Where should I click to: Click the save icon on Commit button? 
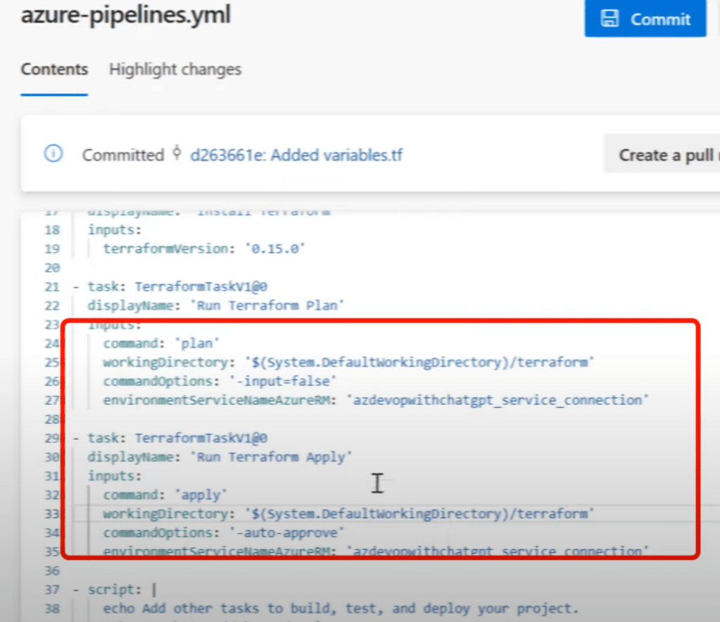pyautogui.click(x=610, y=19)
